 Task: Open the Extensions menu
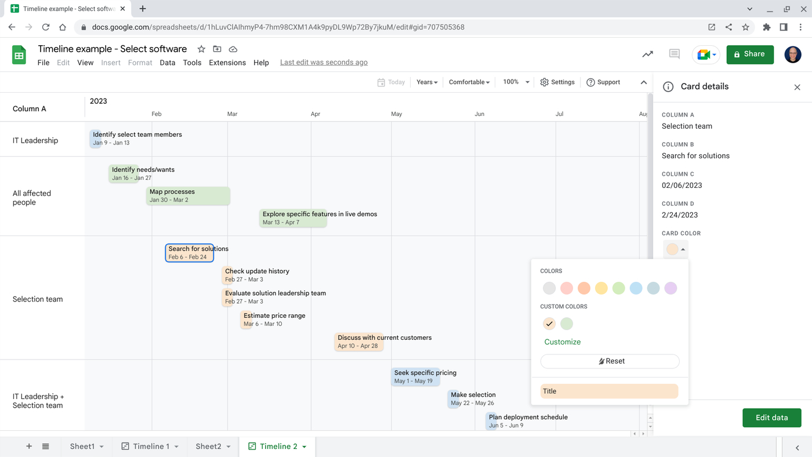pos(227,63)
